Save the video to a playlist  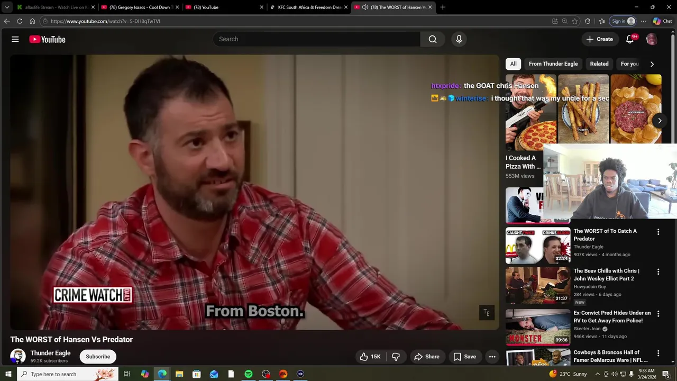(x=465, y=357)
